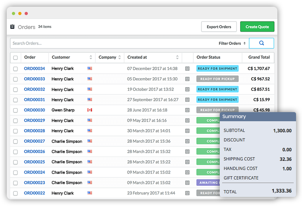Open calculator icon for ORD00030
The height and width of the screenshot is (206, 302).
[187, 110]
